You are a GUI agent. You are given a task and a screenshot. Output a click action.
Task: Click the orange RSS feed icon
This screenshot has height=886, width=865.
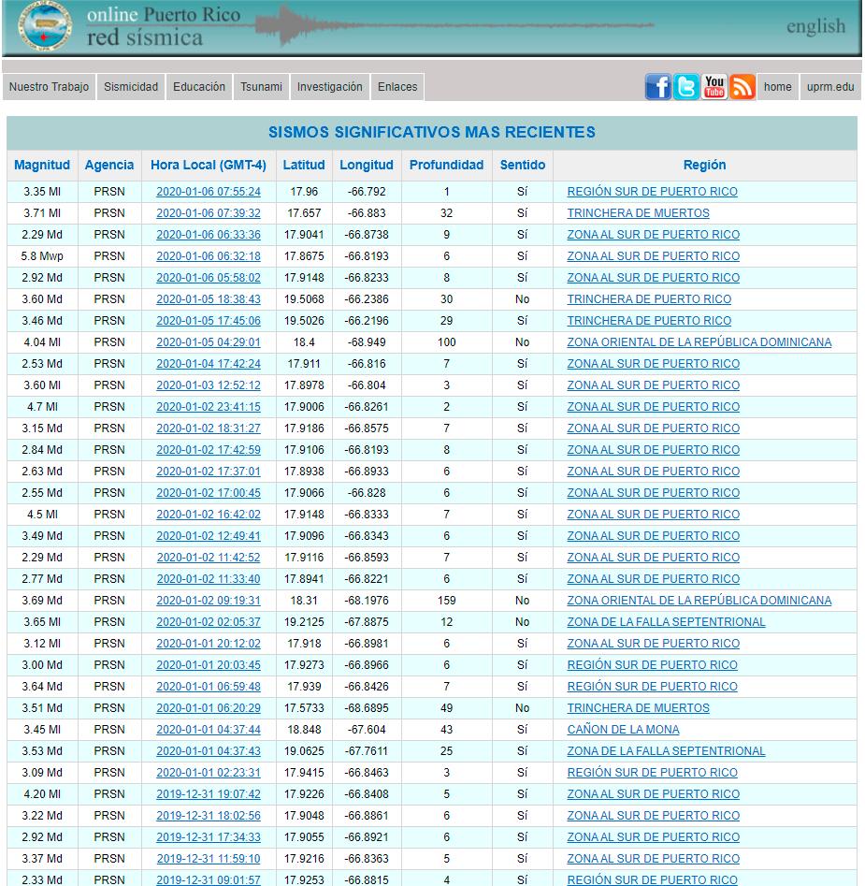coord(742,87)
